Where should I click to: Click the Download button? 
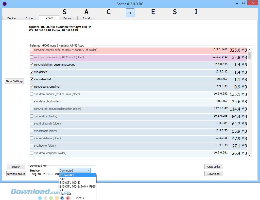click(x=213, y=174)
